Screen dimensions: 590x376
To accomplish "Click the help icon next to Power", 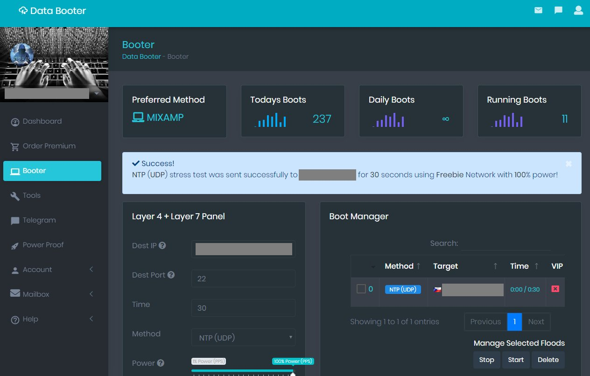I will pos(161,363).
